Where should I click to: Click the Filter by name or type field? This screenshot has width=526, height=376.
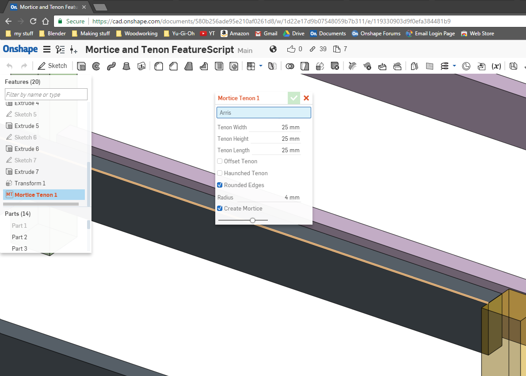coord(46,94)
